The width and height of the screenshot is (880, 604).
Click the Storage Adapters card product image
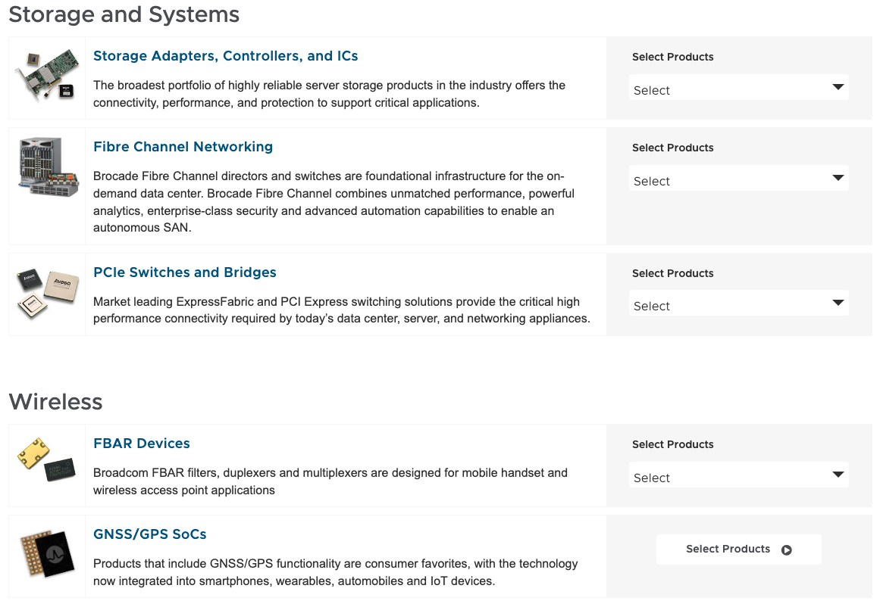tap(47, 75)
